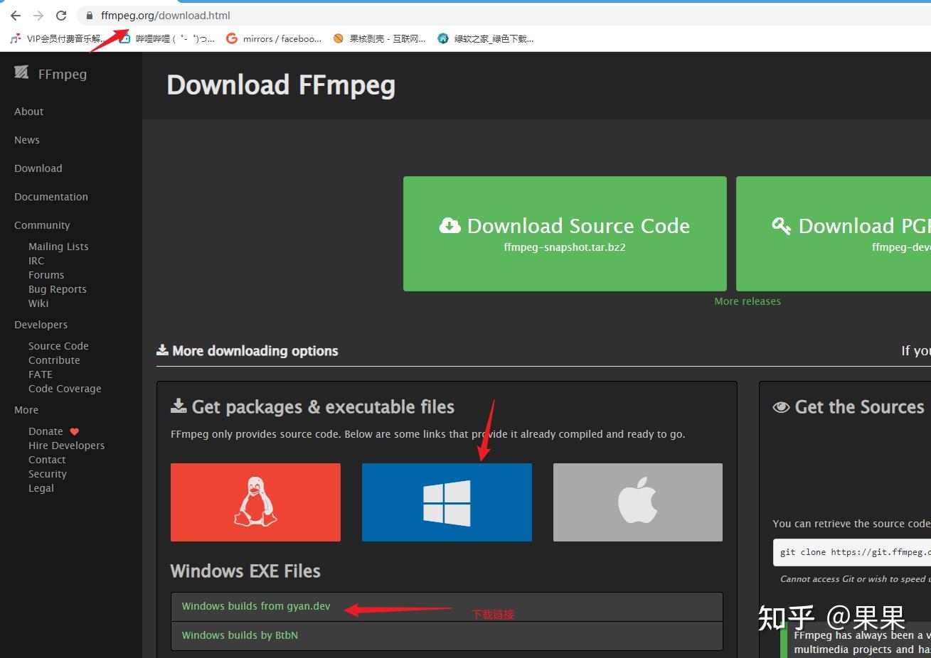
Task: Click the browser forward arrow
Action: [x=38, y=16]
